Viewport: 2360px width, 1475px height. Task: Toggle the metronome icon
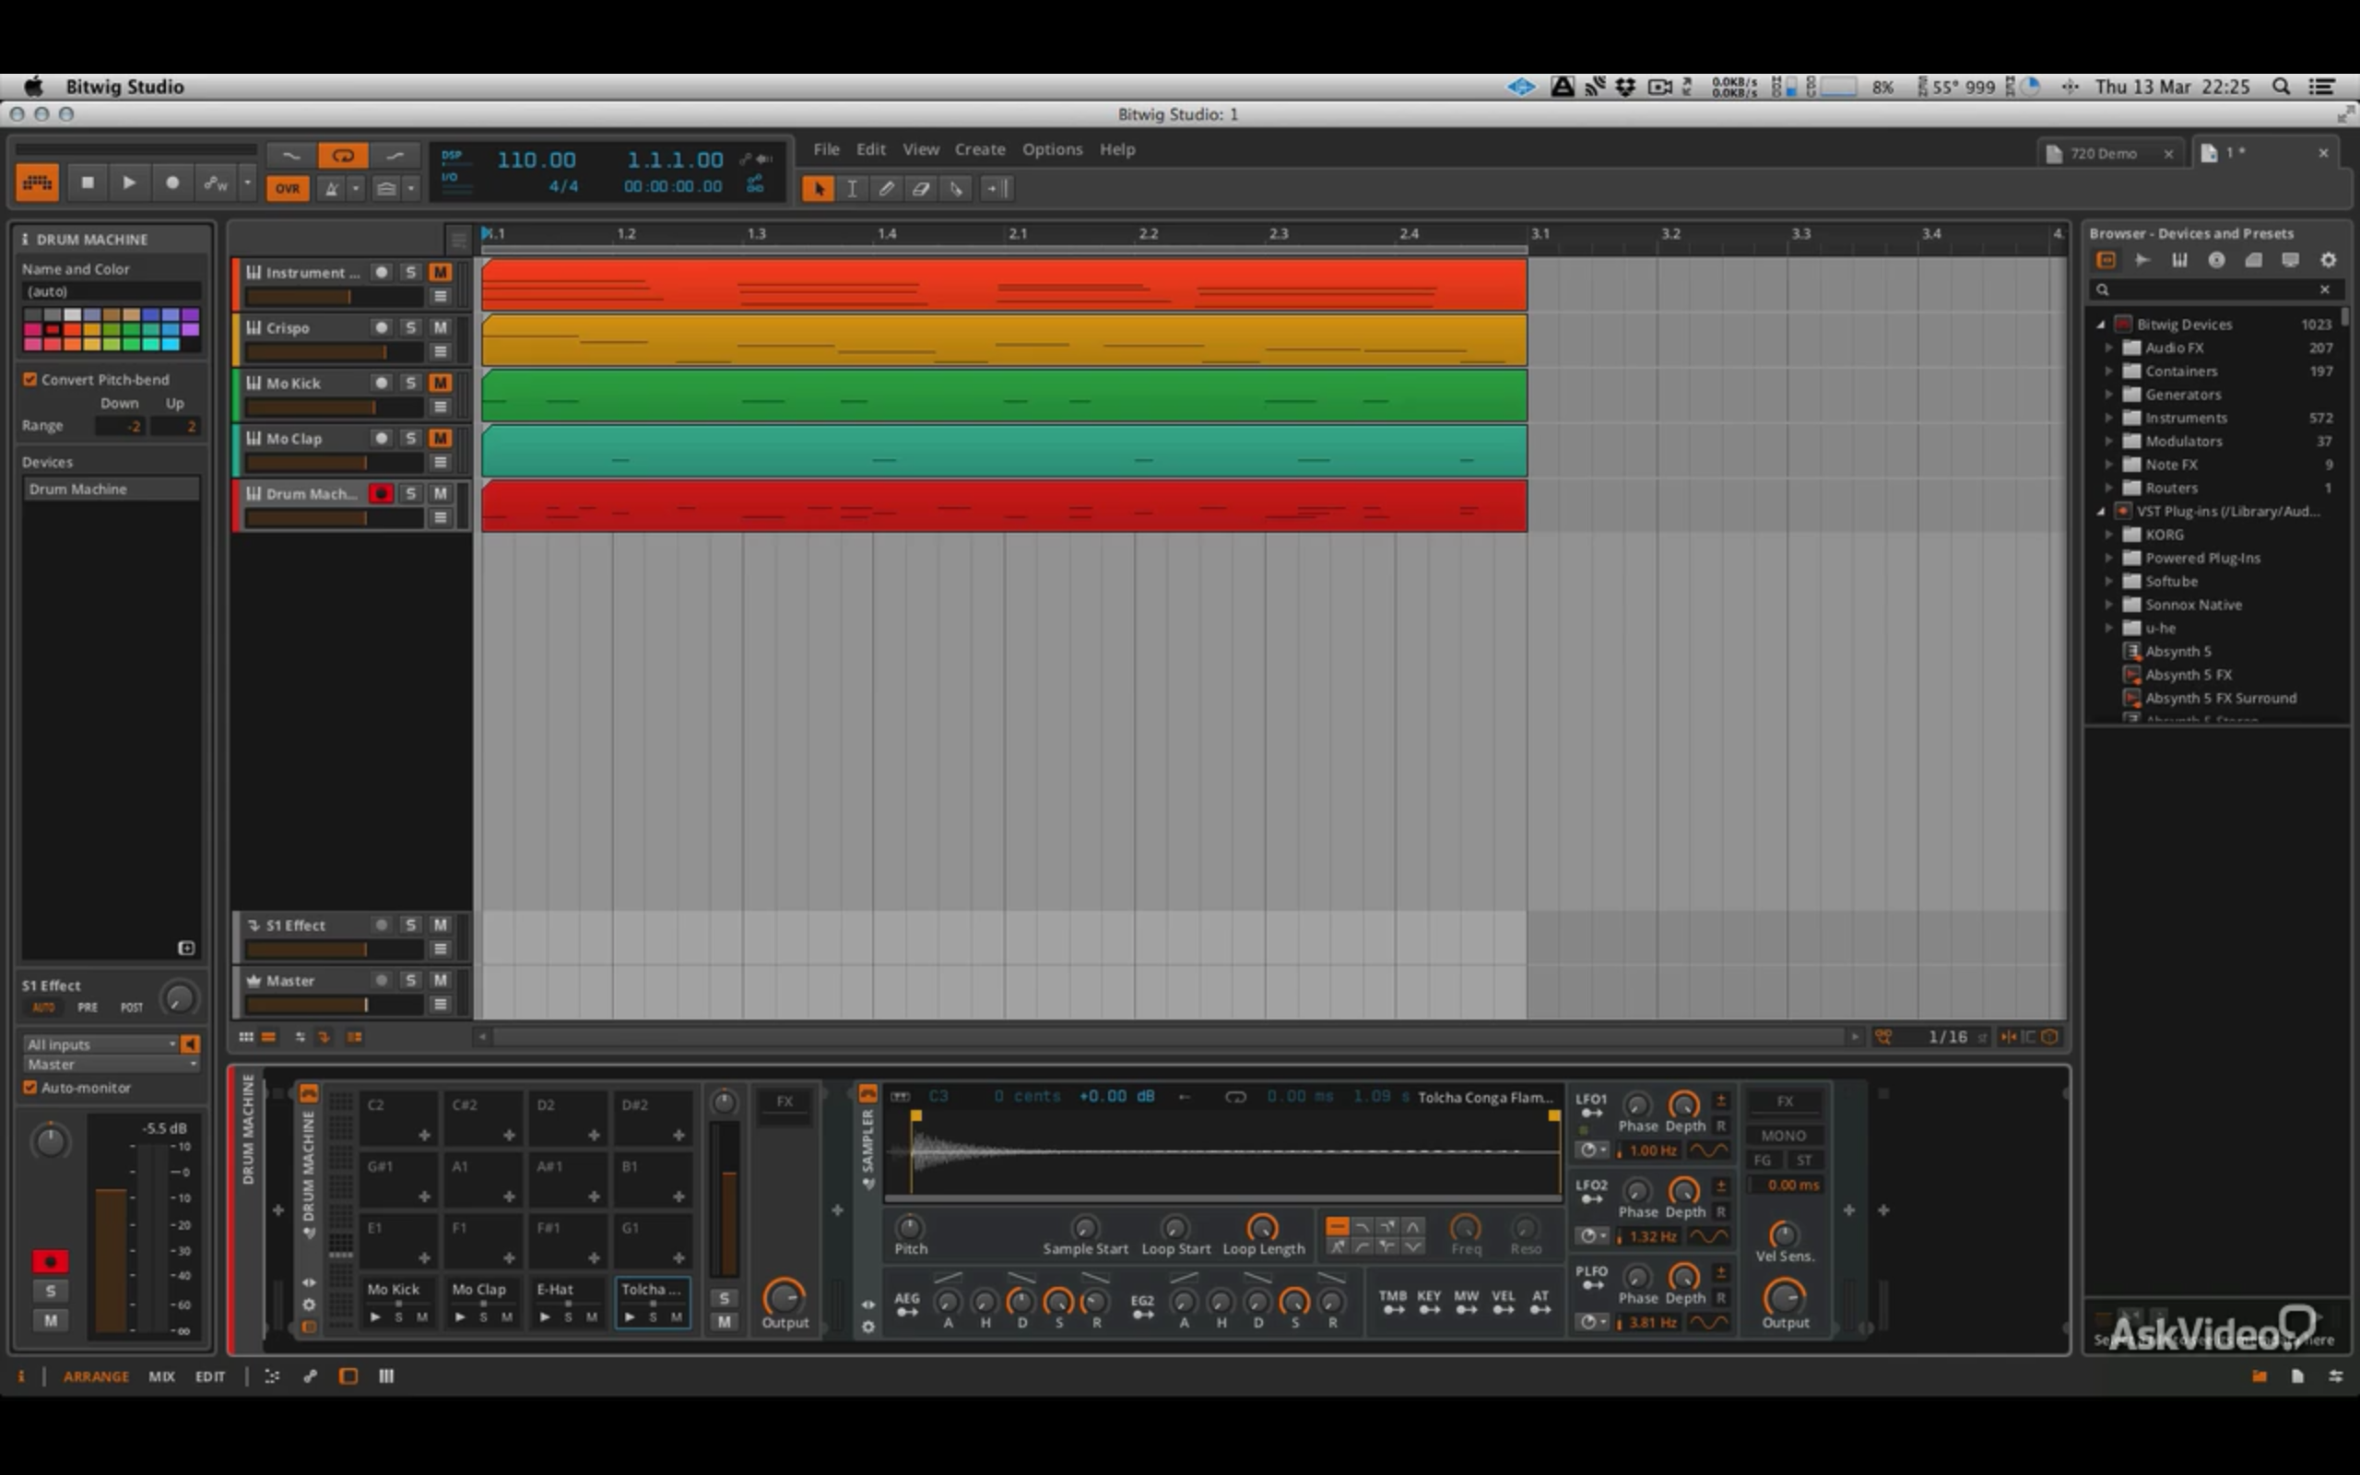[x=332, y=188]
